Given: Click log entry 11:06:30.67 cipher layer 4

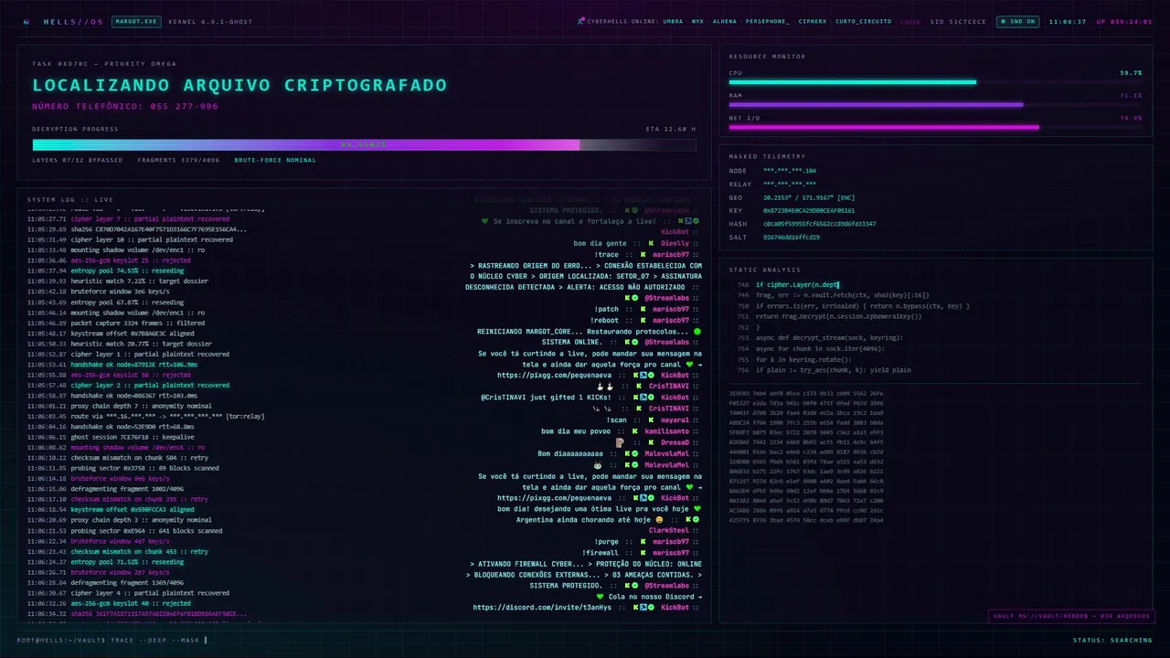Looking at the screenshot, I should click(128, 592).
